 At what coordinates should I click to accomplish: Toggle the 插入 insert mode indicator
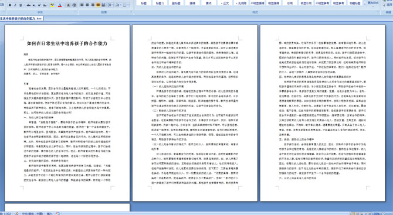[49, 213]
